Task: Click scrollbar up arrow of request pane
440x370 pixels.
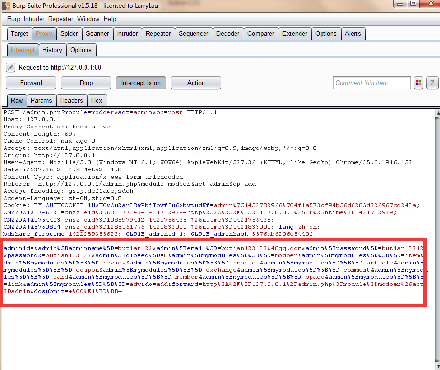Action: click(438, 113)
